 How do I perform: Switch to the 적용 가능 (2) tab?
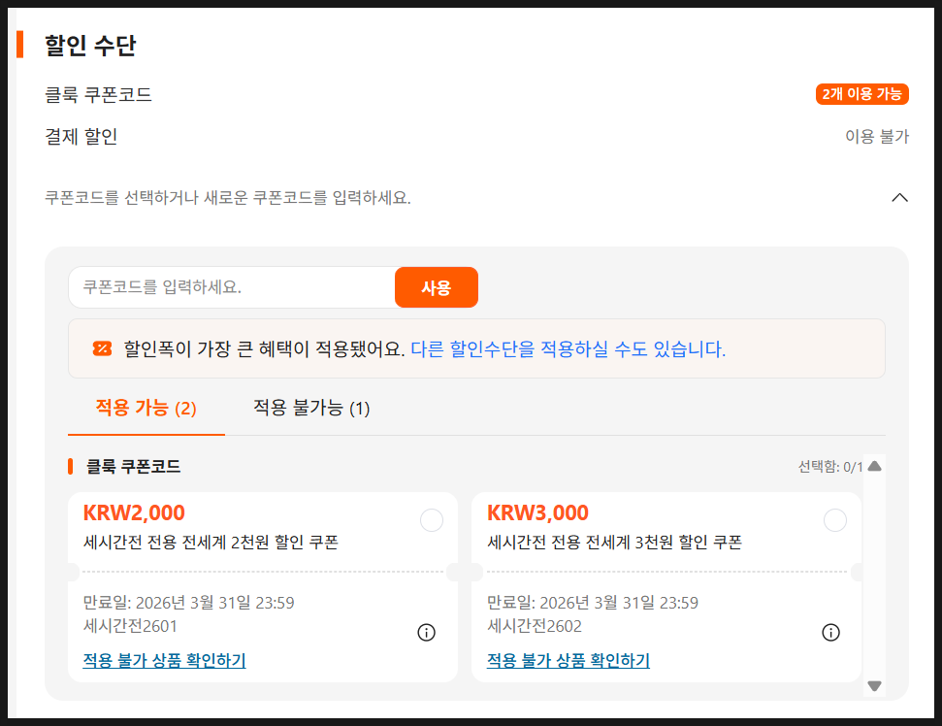(146, 408)
